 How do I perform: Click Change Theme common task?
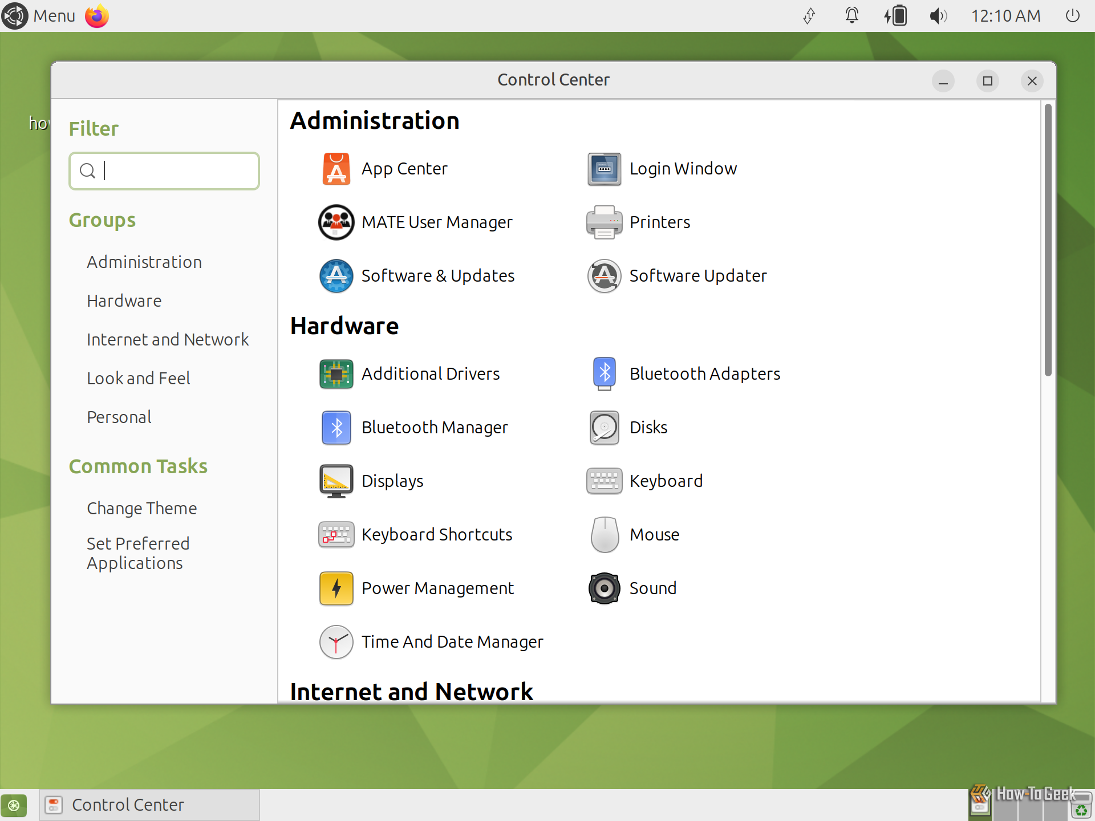click(x=142, y=509)
